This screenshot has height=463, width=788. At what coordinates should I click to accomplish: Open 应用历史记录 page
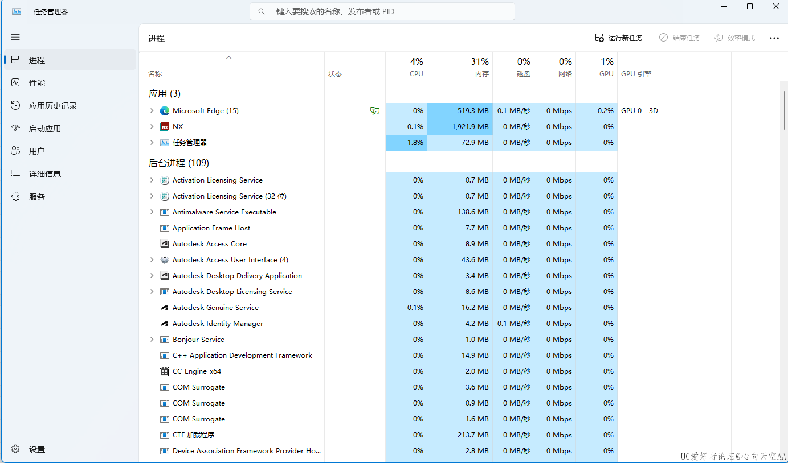point(70,105)
